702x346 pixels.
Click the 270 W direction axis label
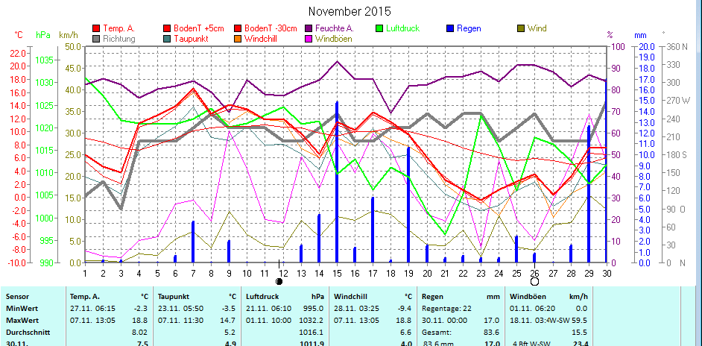click(679, 101)
